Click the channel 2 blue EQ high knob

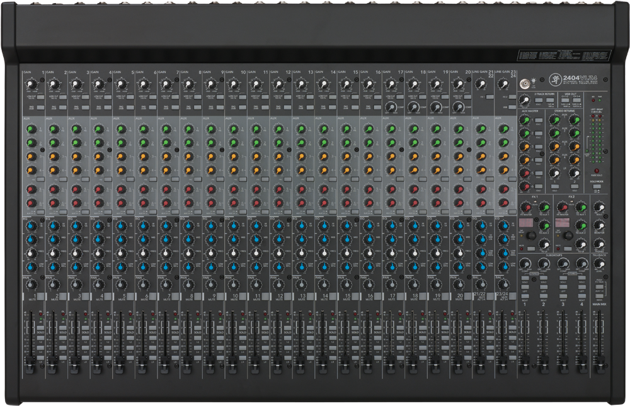point(52,226)
